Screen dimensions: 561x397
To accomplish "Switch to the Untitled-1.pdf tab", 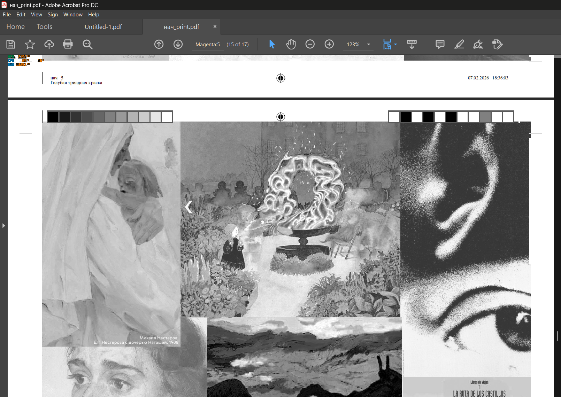I will pyautogui.click(x=103, y=27).
